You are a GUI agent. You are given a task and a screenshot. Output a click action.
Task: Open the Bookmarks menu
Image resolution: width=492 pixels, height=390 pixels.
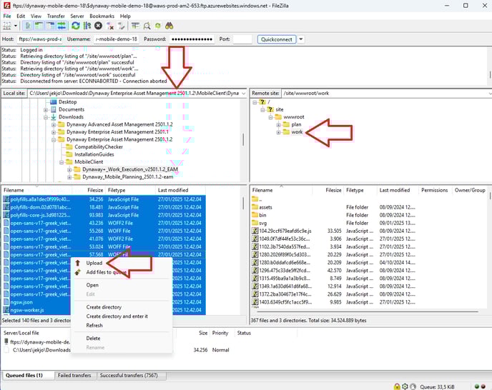click(102, 16)
